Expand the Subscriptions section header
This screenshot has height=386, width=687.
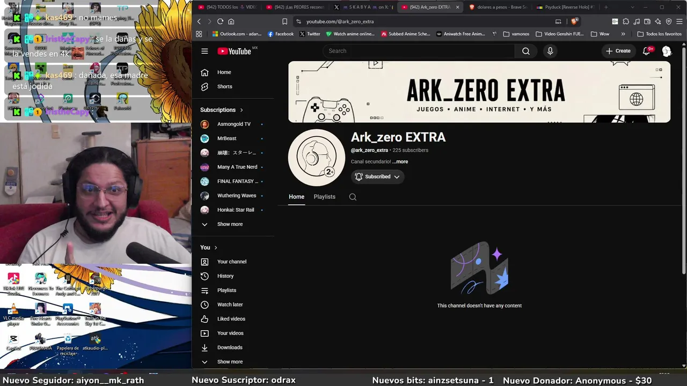point(222,110)
